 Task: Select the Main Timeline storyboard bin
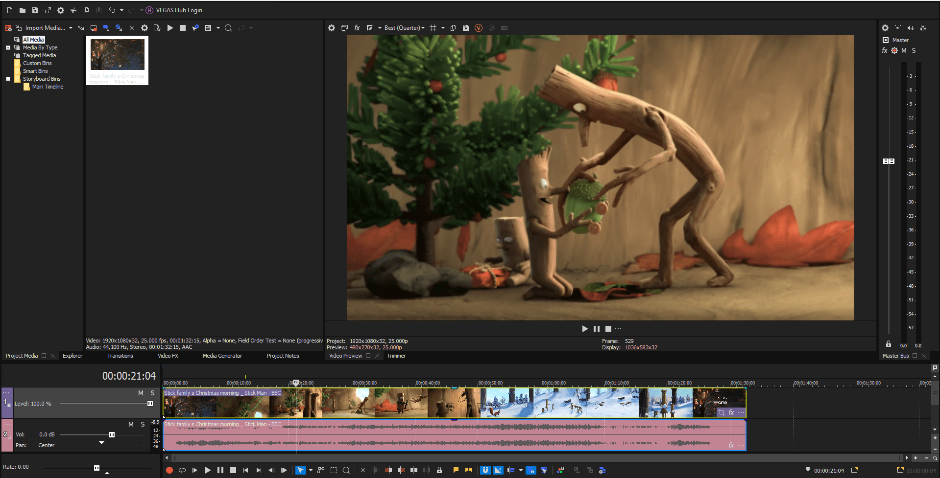tap(48, 87)
